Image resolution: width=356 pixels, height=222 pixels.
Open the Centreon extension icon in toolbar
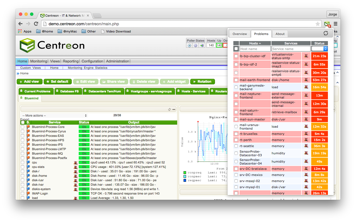pyautogui.click(x=327, y=24)
